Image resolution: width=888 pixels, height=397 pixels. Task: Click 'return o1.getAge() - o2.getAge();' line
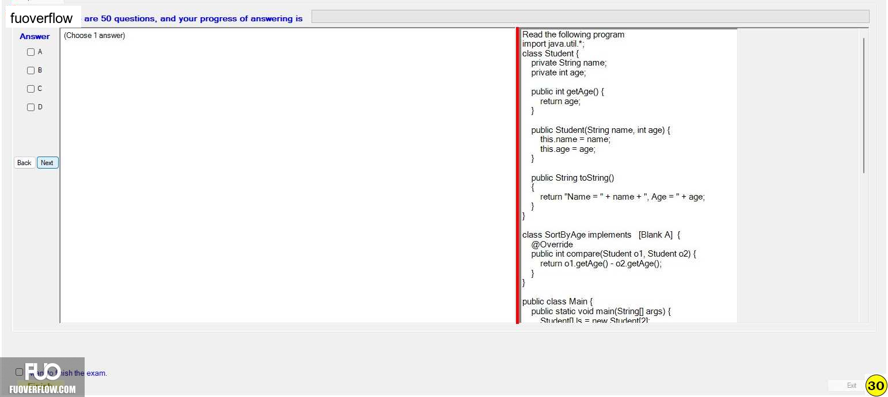(x=601, y=264)
